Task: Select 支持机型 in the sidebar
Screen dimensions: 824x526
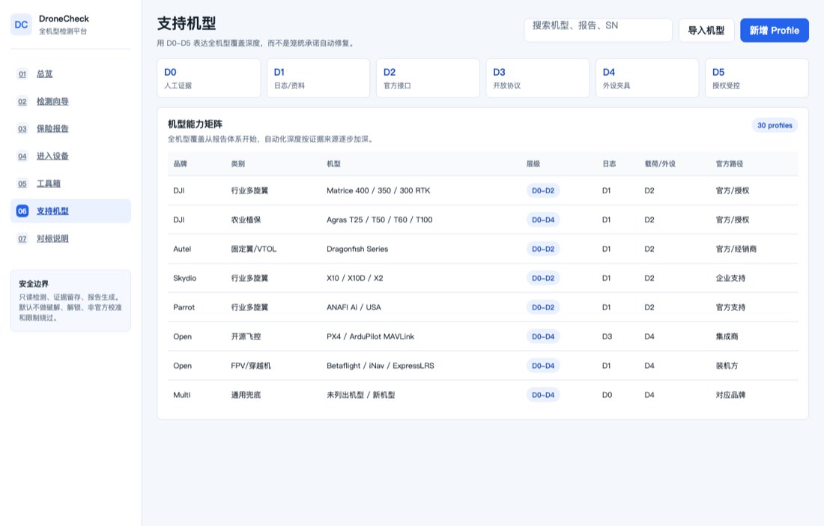Action: [70, 211]
